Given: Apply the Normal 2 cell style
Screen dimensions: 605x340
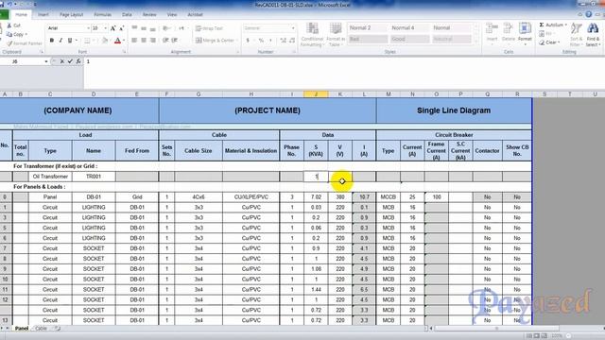Looking at the screenshot, I should pyautogui.click(x=368, y=27).
